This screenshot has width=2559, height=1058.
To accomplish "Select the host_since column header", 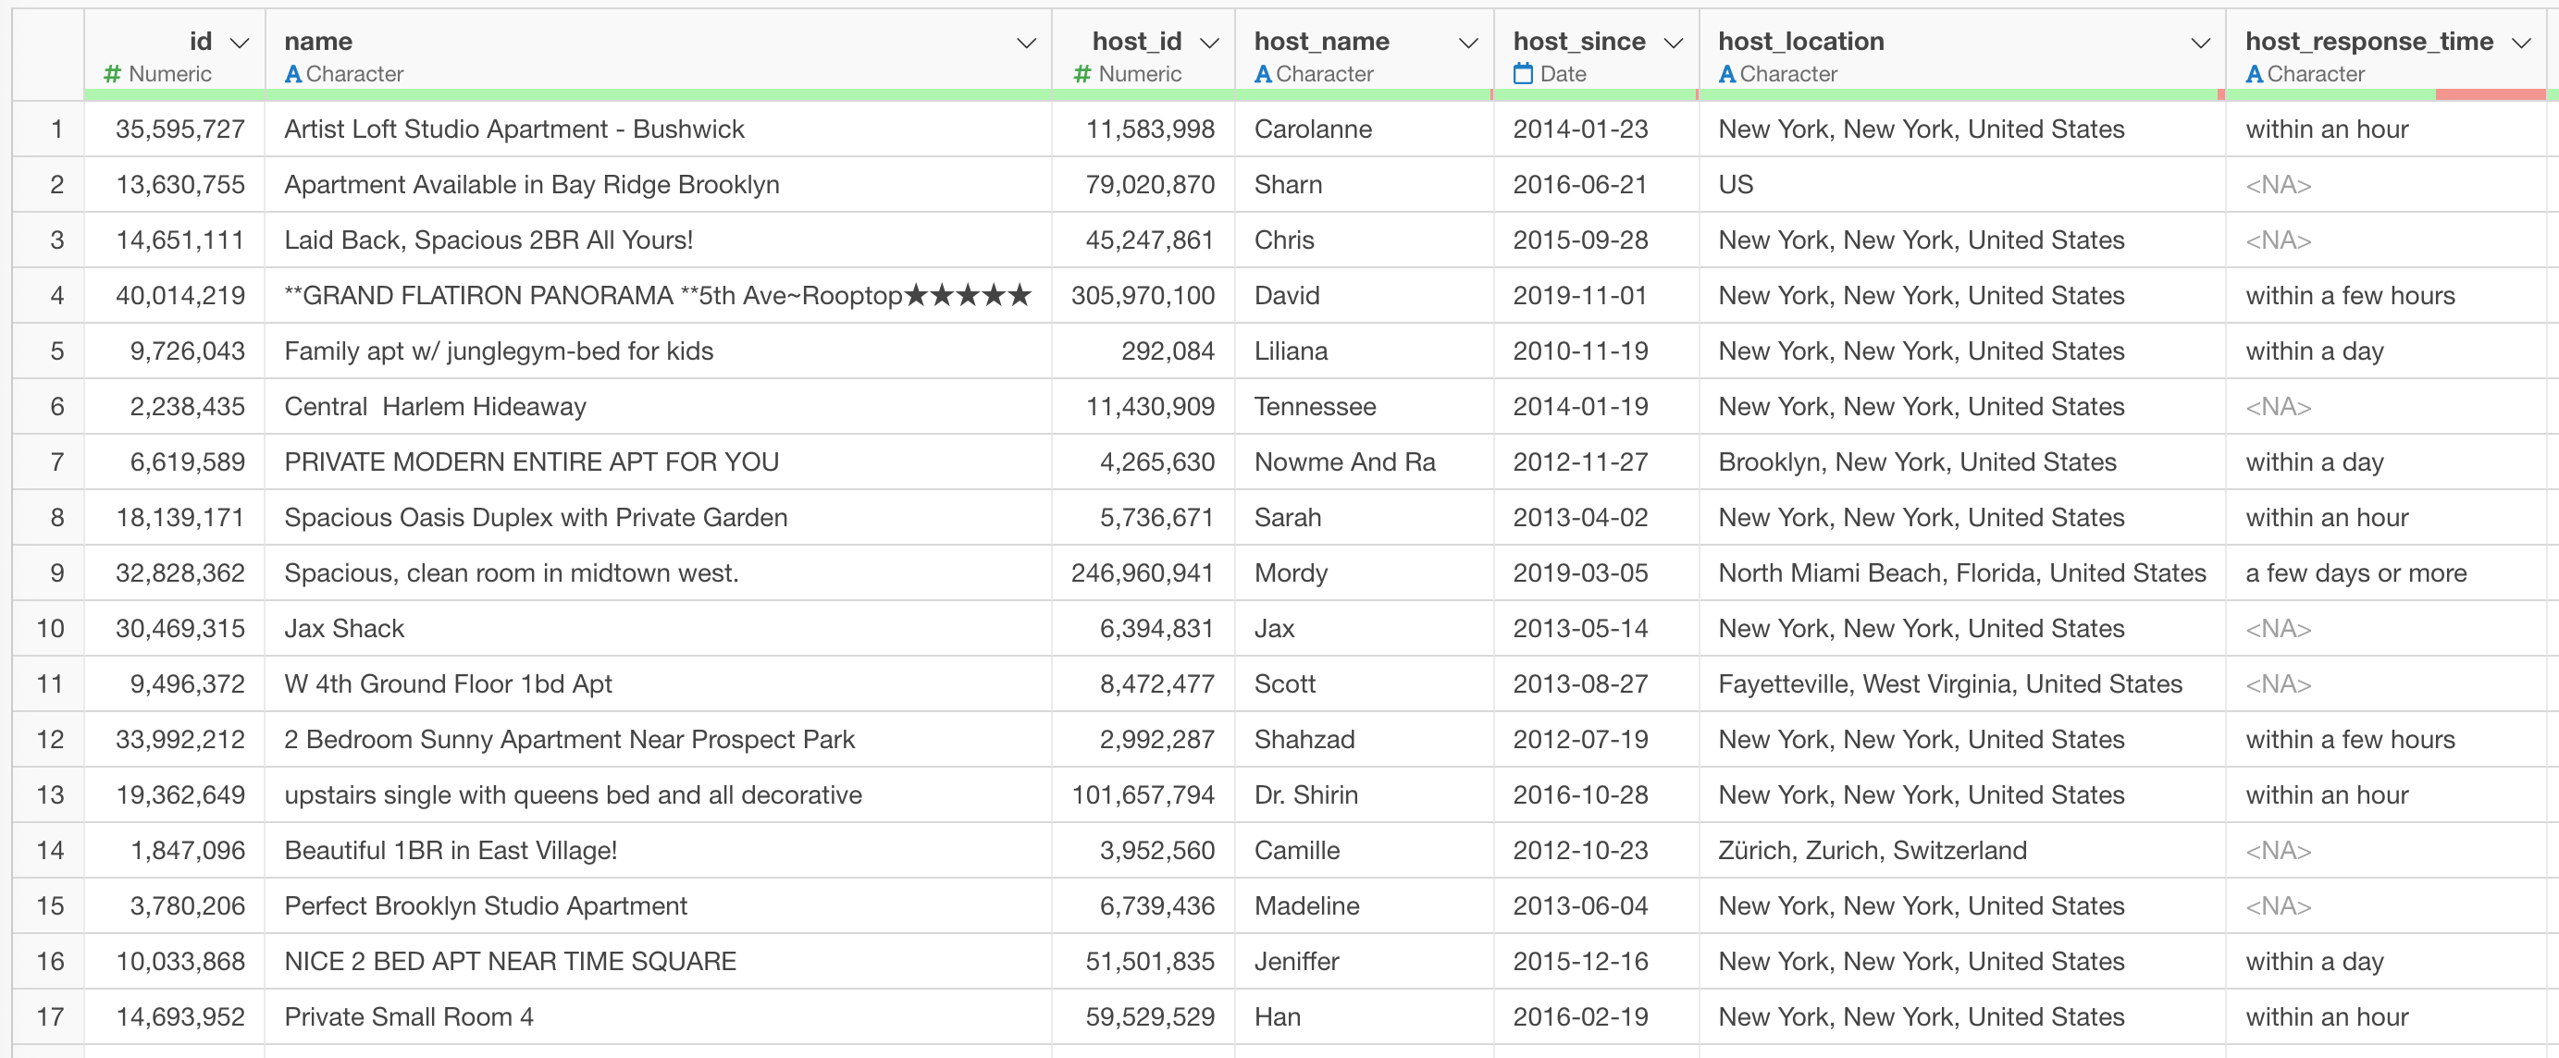I will (1595, 55).
